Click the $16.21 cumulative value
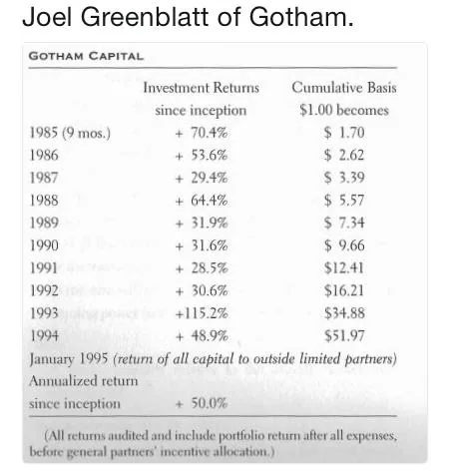 click(344, 290)
